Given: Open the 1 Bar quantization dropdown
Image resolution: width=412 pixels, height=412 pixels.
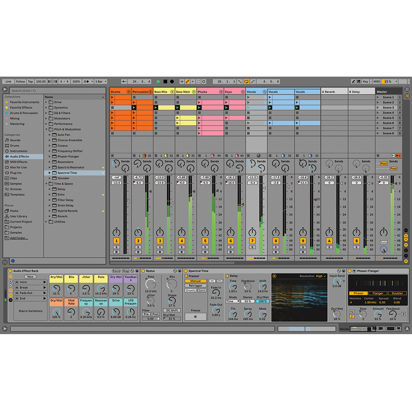Looking at the screenshot, I should pos(100,81).
